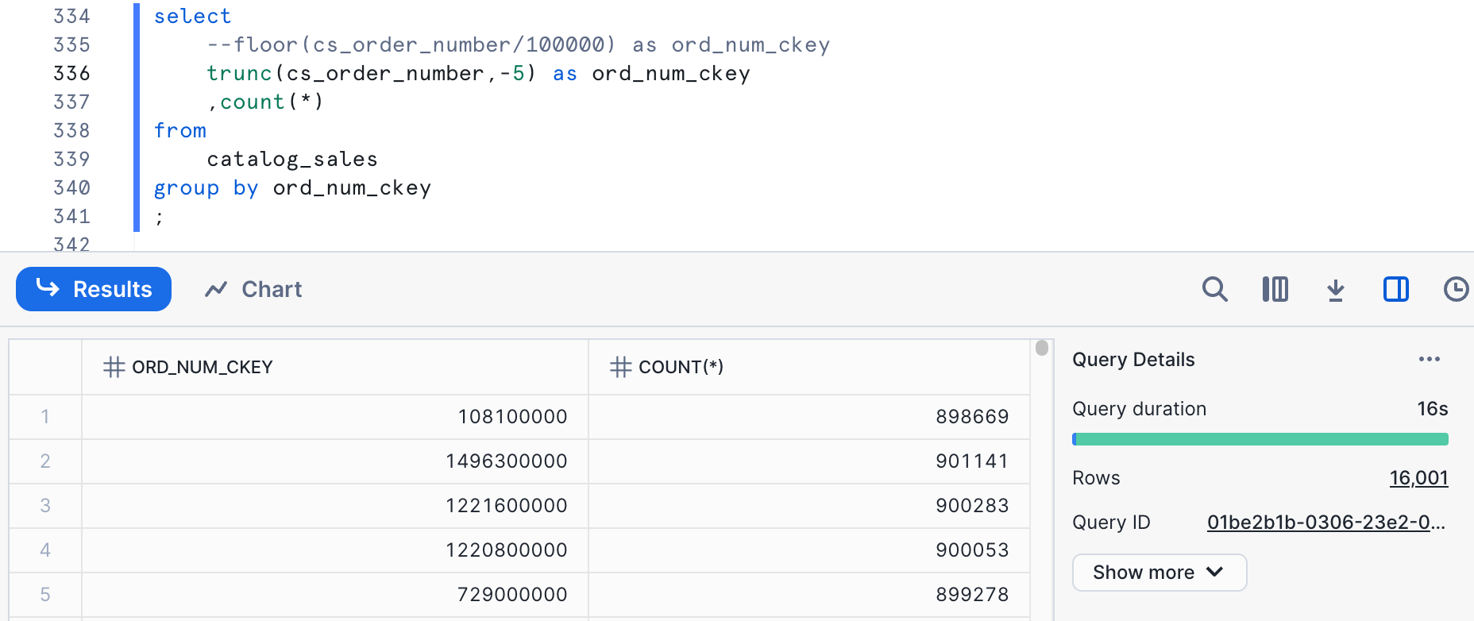
Task: Expand details with Show more
Action: tap(1159, 573)
